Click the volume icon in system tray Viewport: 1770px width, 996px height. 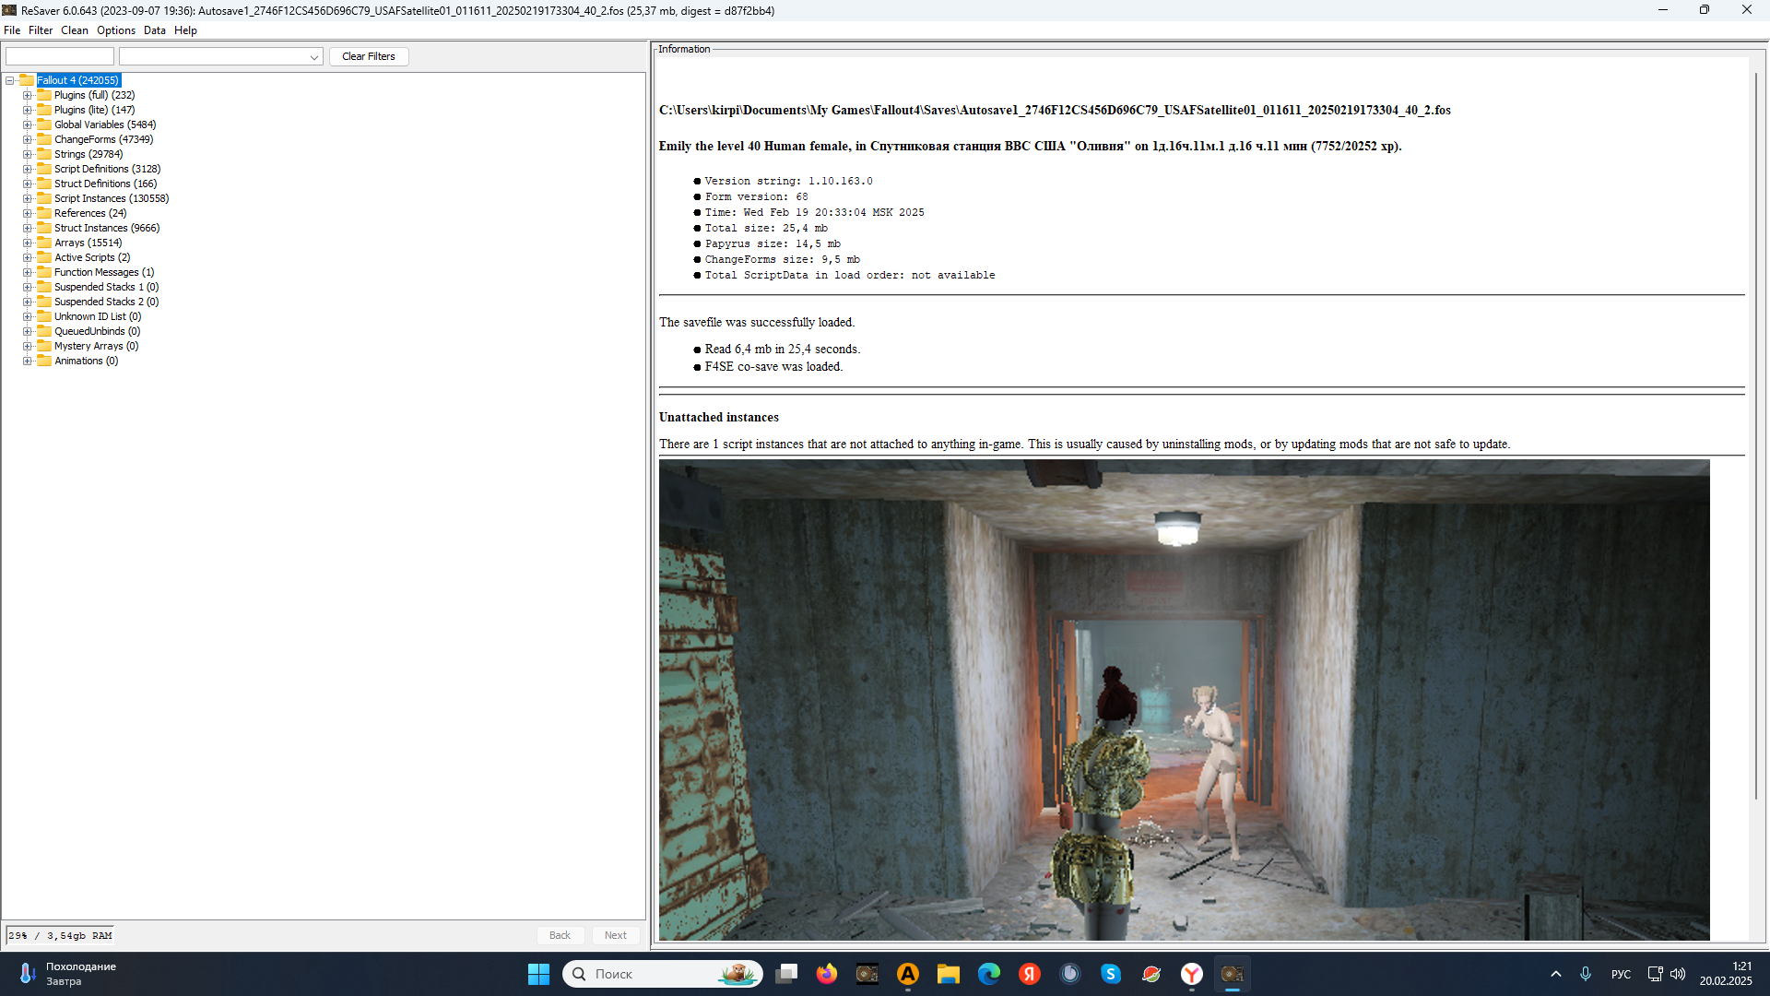tap(1678, 974)
